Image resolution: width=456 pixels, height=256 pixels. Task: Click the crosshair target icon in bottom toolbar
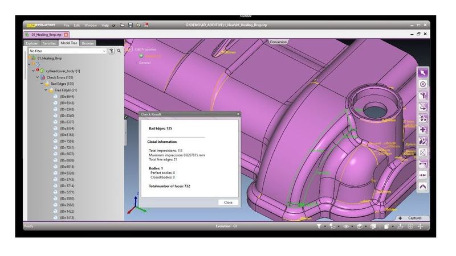tap(410, 226)
